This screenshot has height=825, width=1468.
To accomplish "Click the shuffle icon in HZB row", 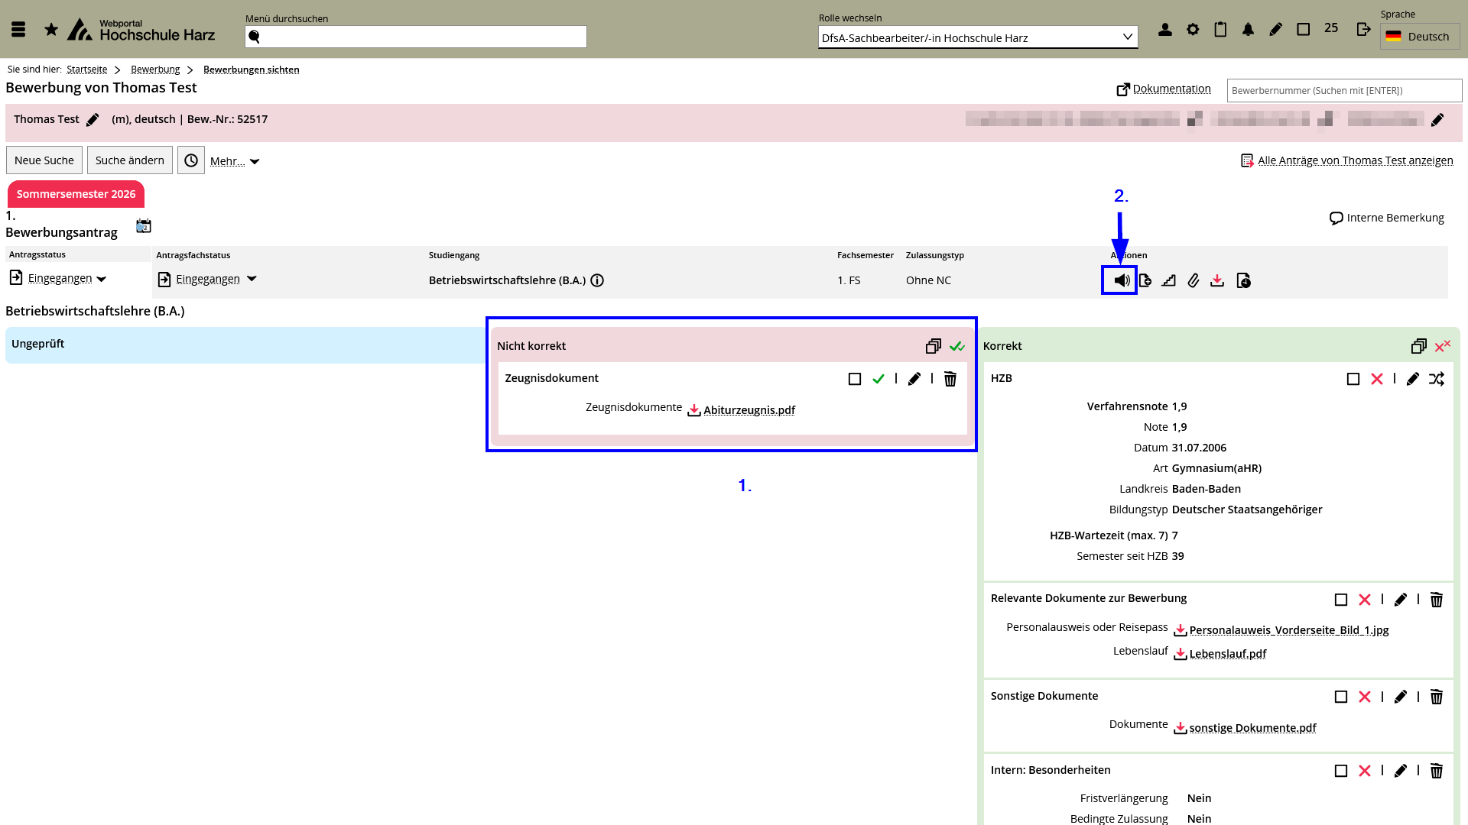I will pyautogui.click(x=1437, y=379).
